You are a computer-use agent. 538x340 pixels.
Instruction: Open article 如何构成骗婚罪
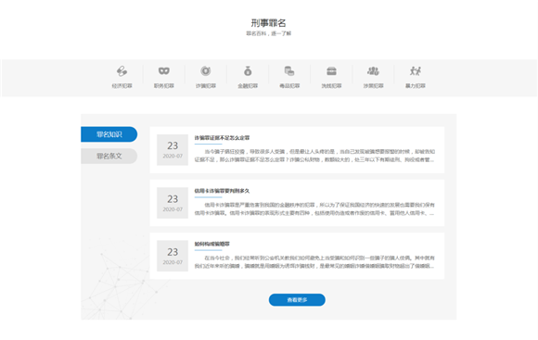coord(212,244)
